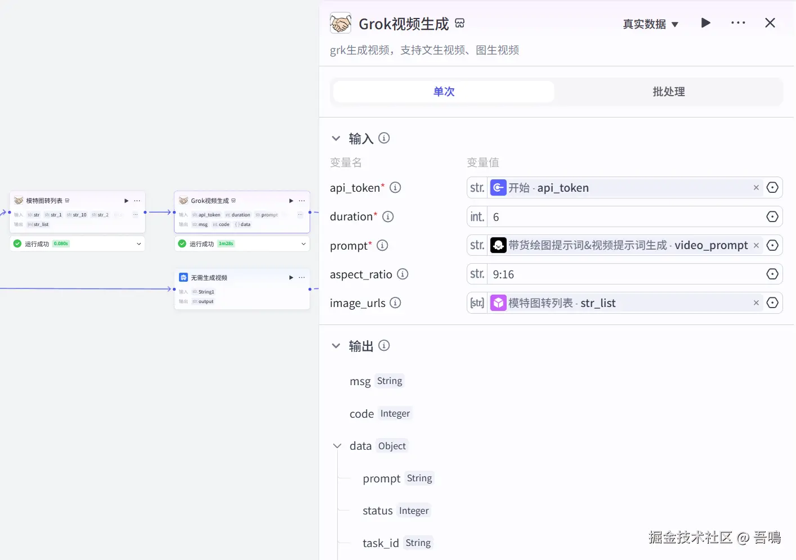
Task: Switch to the 批处理 tab
Action: click(668, 92)
